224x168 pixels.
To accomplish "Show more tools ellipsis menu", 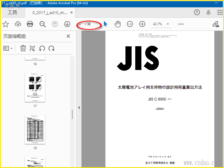I will (x=181, y=24).
